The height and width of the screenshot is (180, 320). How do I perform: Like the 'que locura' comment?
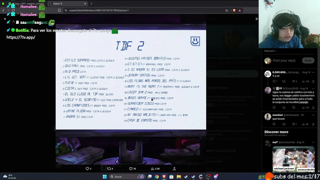[294, 124]
